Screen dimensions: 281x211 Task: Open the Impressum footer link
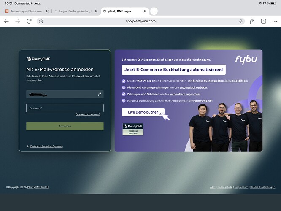[241, 187]
